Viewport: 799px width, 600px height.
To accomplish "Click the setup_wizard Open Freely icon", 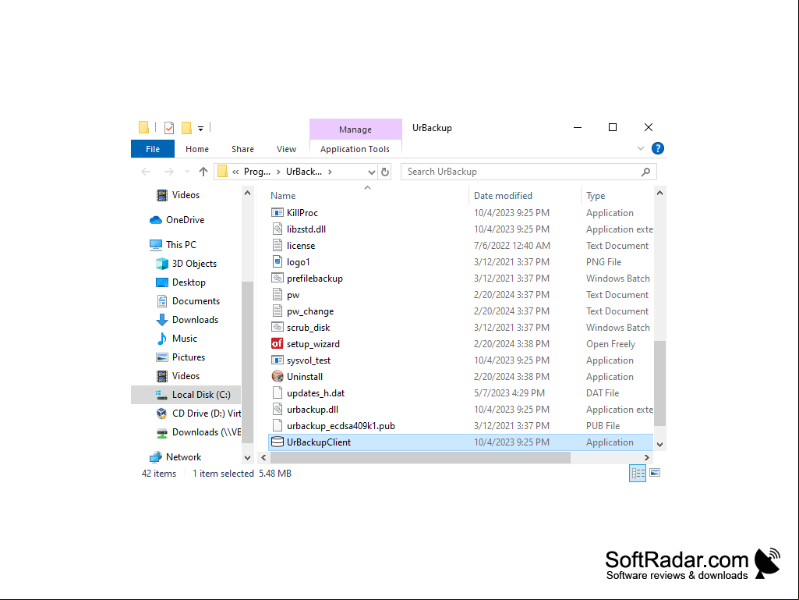I will pyautogui.click(x=278, y=343).
